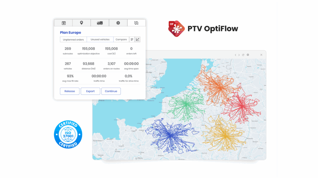
Task: Click the PTV OptiFlow logo
Action: click(x=202, y=29)
